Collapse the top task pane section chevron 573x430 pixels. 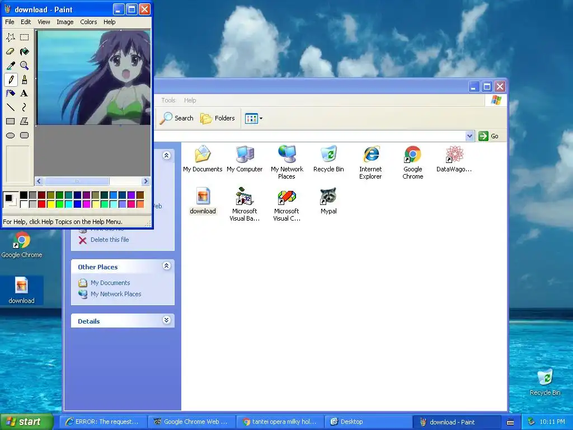tap(166, 156)
